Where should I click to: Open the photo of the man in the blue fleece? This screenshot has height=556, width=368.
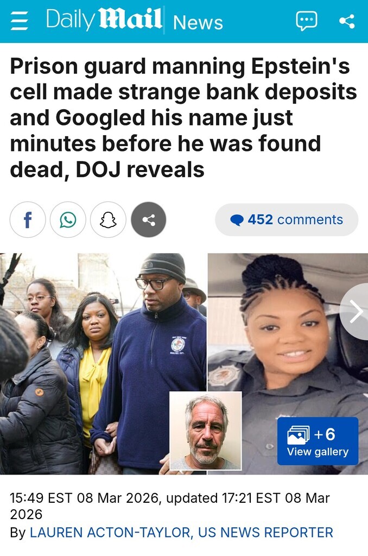coord(103,364)
